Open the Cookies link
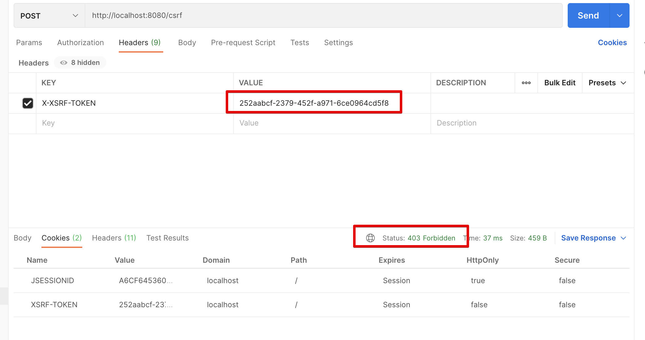The image size is (645, 340). coord(612,43)
